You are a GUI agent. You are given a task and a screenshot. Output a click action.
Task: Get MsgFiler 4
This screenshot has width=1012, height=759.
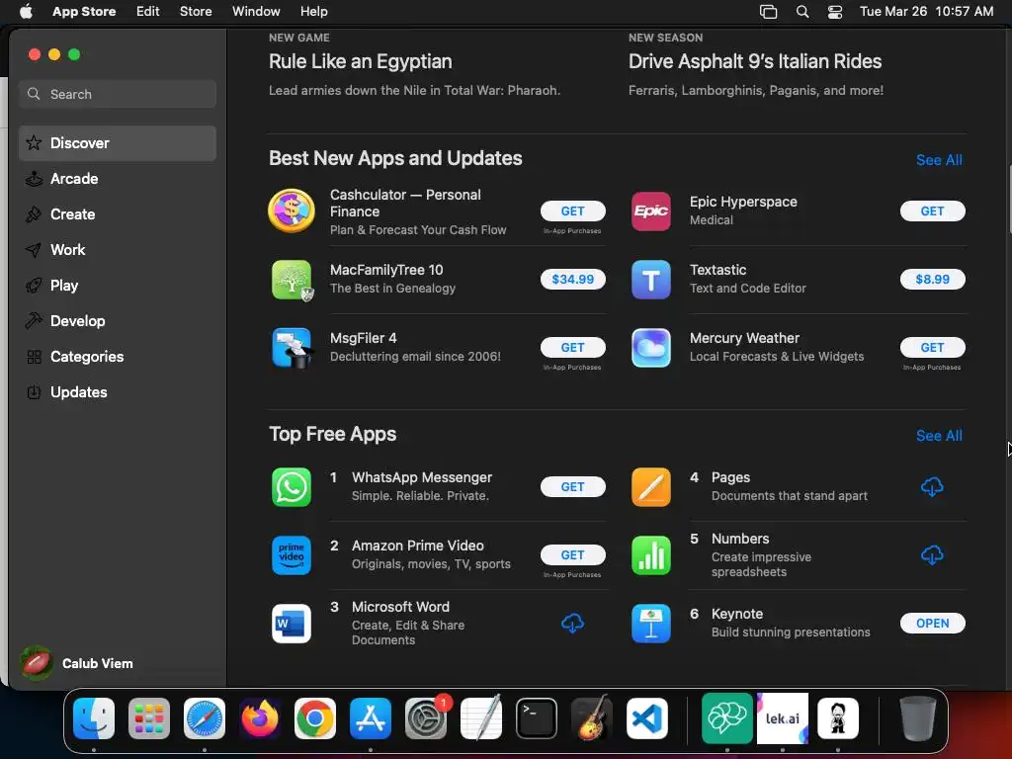572,348
